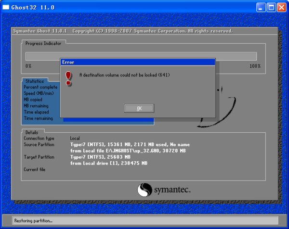Screen dimensions: 289x229
Task: Click the Connection type label
Action: 39,138
